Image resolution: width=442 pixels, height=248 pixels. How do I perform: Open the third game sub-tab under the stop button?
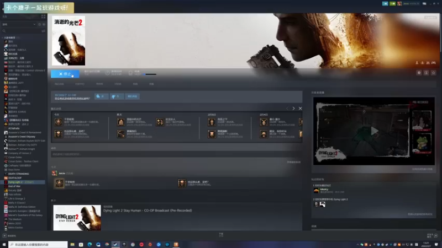99,84
